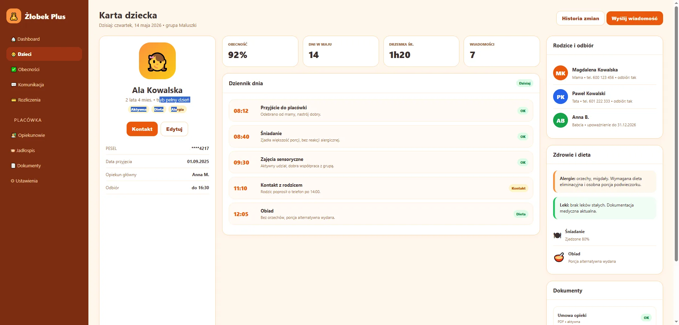This screenshot has width=679, height=325.
Task: Click the Dzisiaj badge in Dziennik dnia
Action: (524, 83)
